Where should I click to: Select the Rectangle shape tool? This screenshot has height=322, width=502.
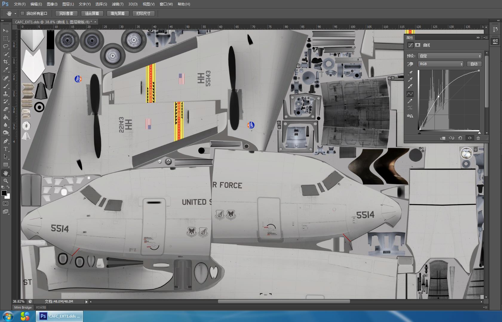6,164
